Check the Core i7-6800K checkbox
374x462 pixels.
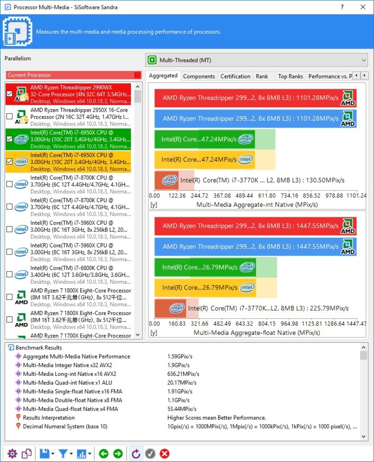coord(9,274)
